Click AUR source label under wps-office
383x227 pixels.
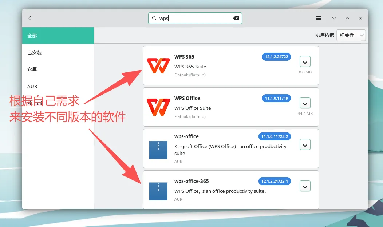coord(178,162)
